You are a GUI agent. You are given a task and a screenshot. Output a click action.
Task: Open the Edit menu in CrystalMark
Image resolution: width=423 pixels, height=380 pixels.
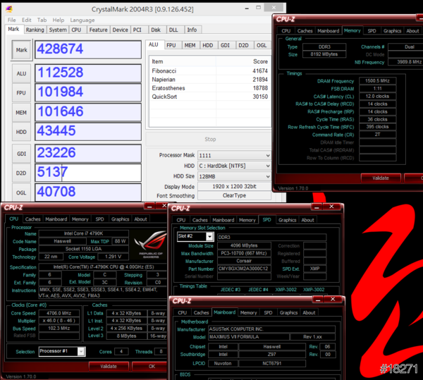pos(27,20)
